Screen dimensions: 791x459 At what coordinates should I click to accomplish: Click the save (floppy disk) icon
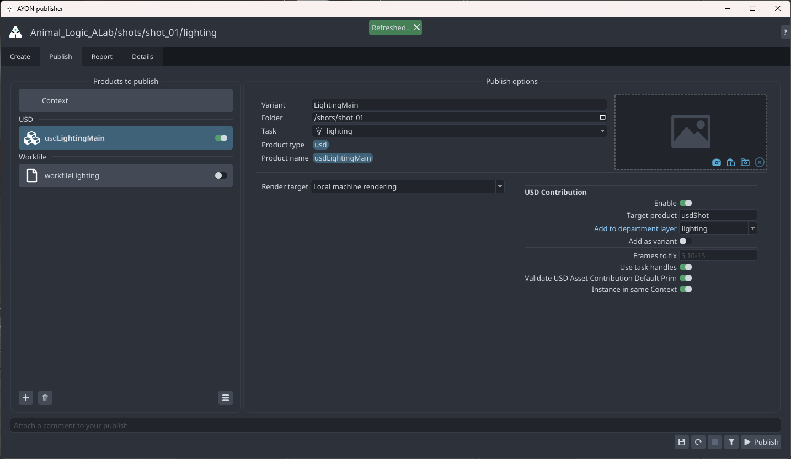pyautogui.click(x=682, y=442)
